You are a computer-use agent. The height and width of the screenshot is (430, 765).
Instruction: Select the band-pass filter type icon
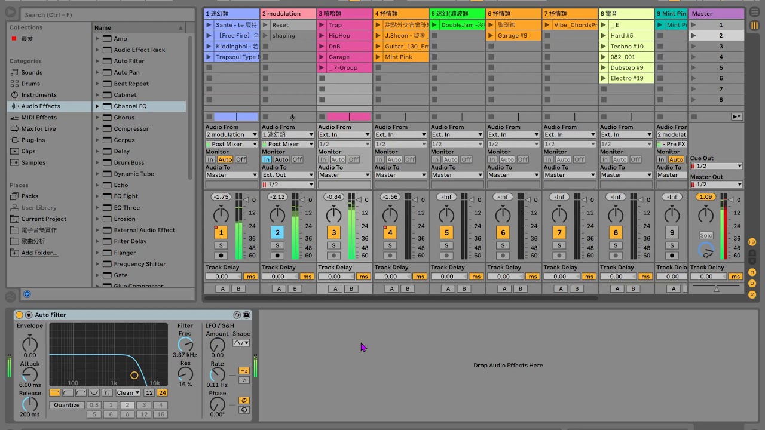[x=81, y=392]
